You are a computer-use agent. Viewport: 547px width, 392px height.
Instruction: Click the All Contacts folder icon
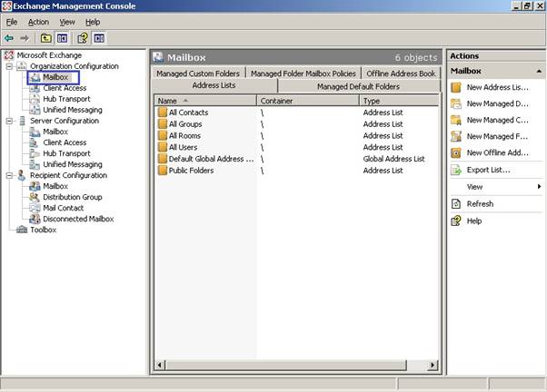pos(163,113)
